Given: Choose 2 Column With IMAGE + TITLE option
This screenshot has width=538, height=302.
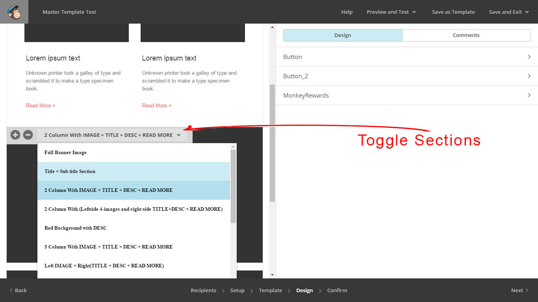Looking at the screenshot, I should coord(134,190).
